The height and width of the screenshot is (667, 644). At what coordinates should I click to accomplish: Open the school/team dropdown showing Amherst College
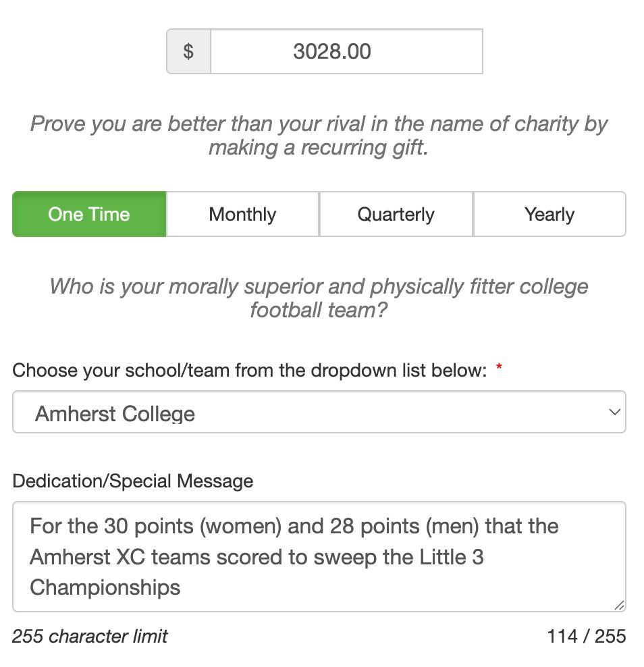(319, 412)
